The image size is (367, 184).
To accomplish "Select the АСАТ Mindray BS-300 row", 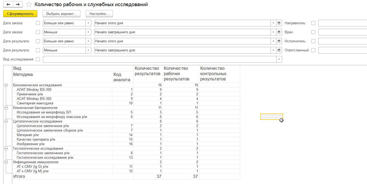I will tap(126, 99).
